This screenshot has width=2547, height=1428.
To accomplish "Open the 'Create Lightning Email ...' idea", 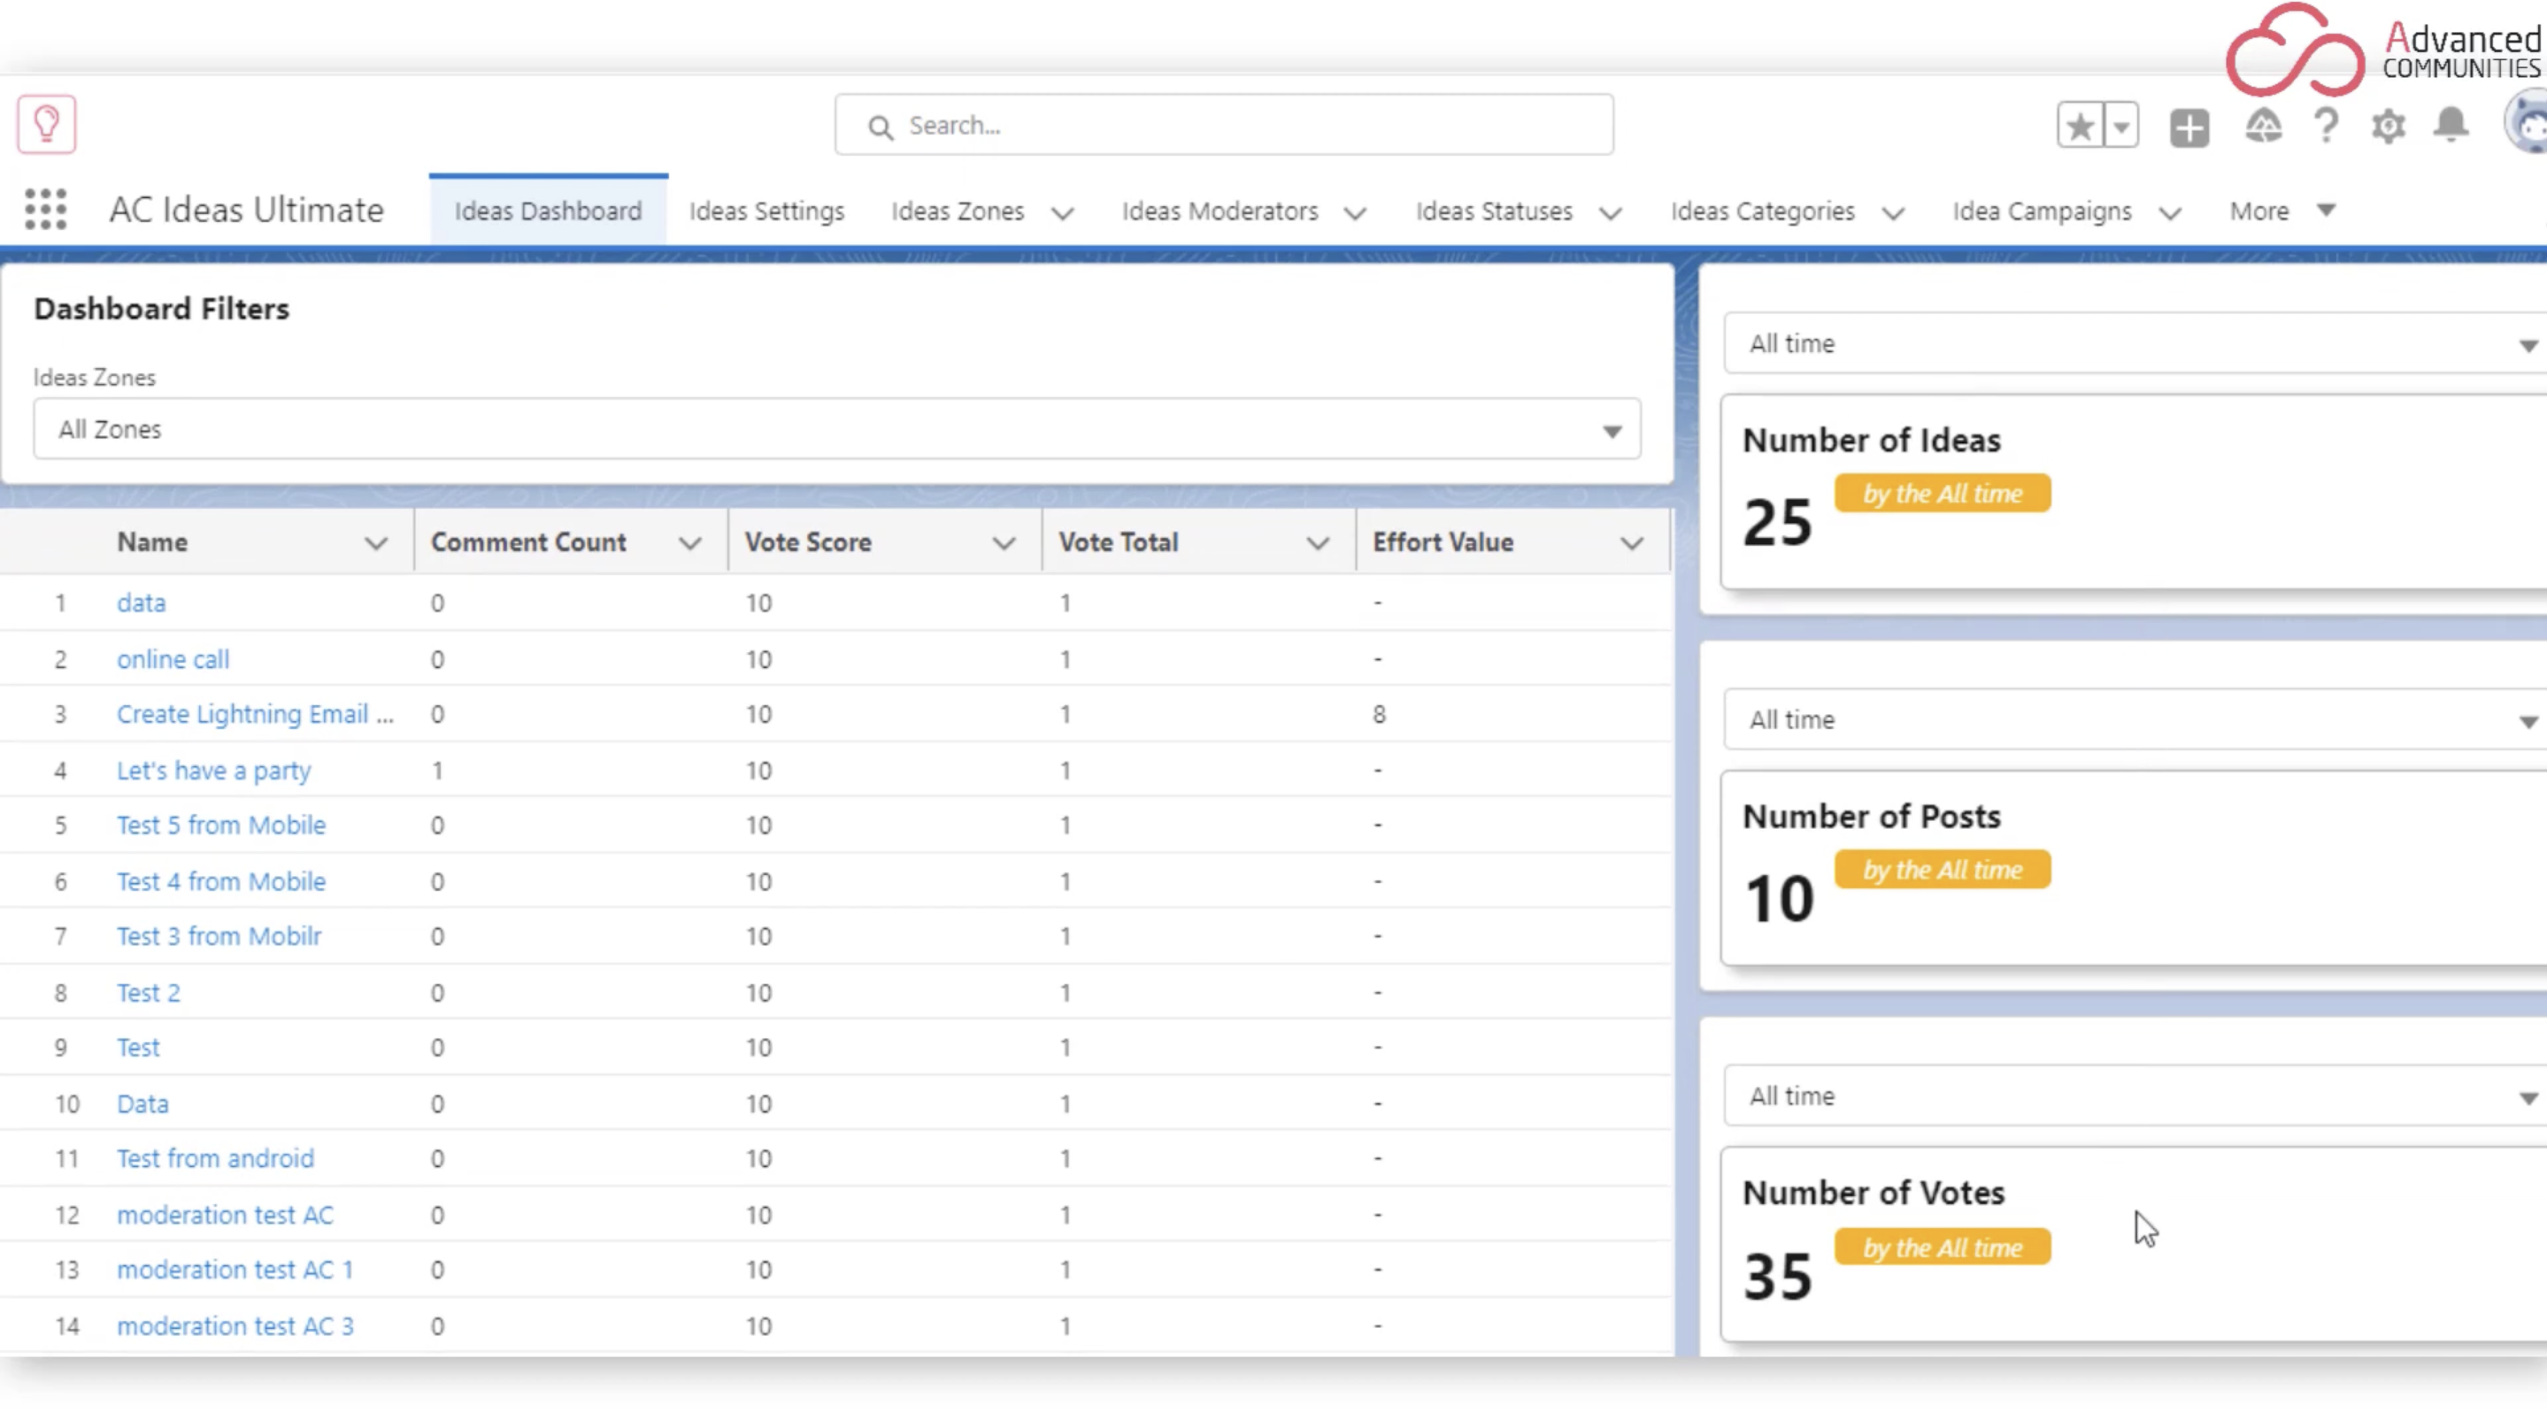I will pyautogui.click(x=255, y=713).
